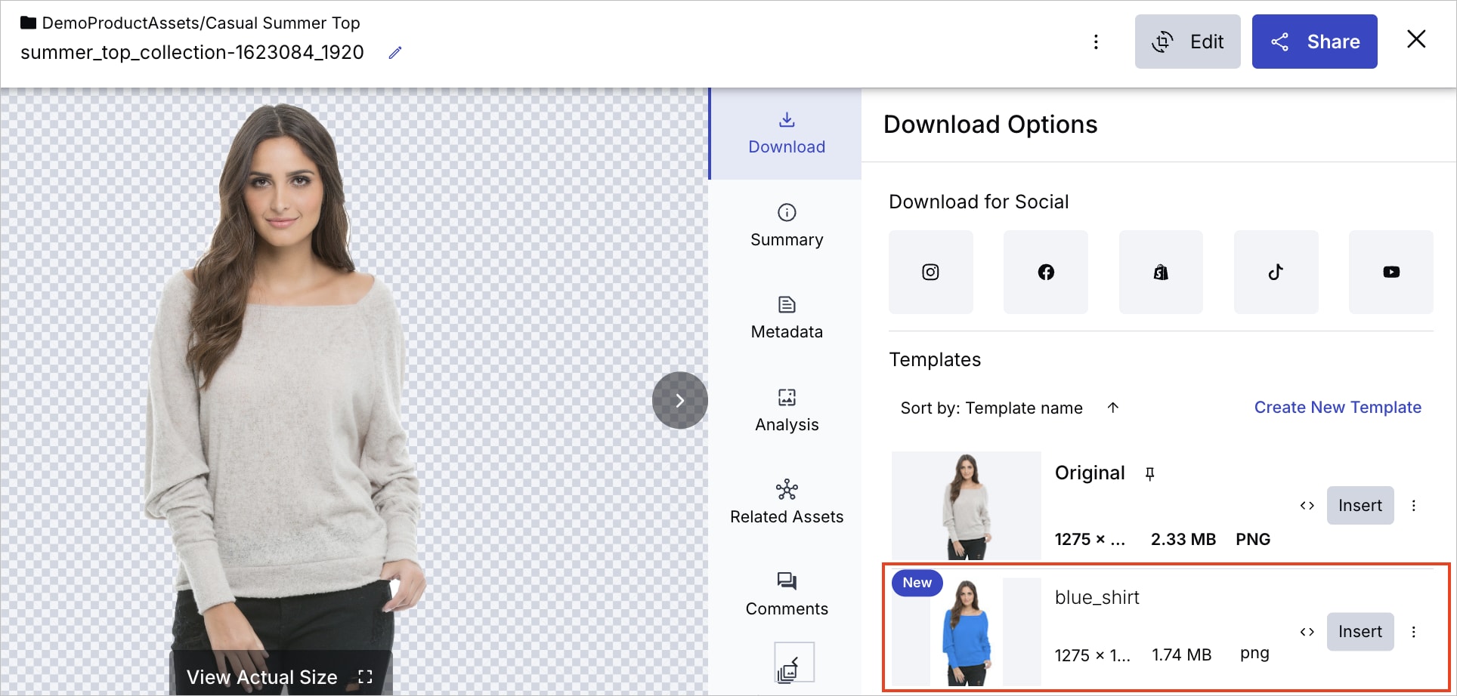Click the Facebook download icon

(x=1045, y=272)
